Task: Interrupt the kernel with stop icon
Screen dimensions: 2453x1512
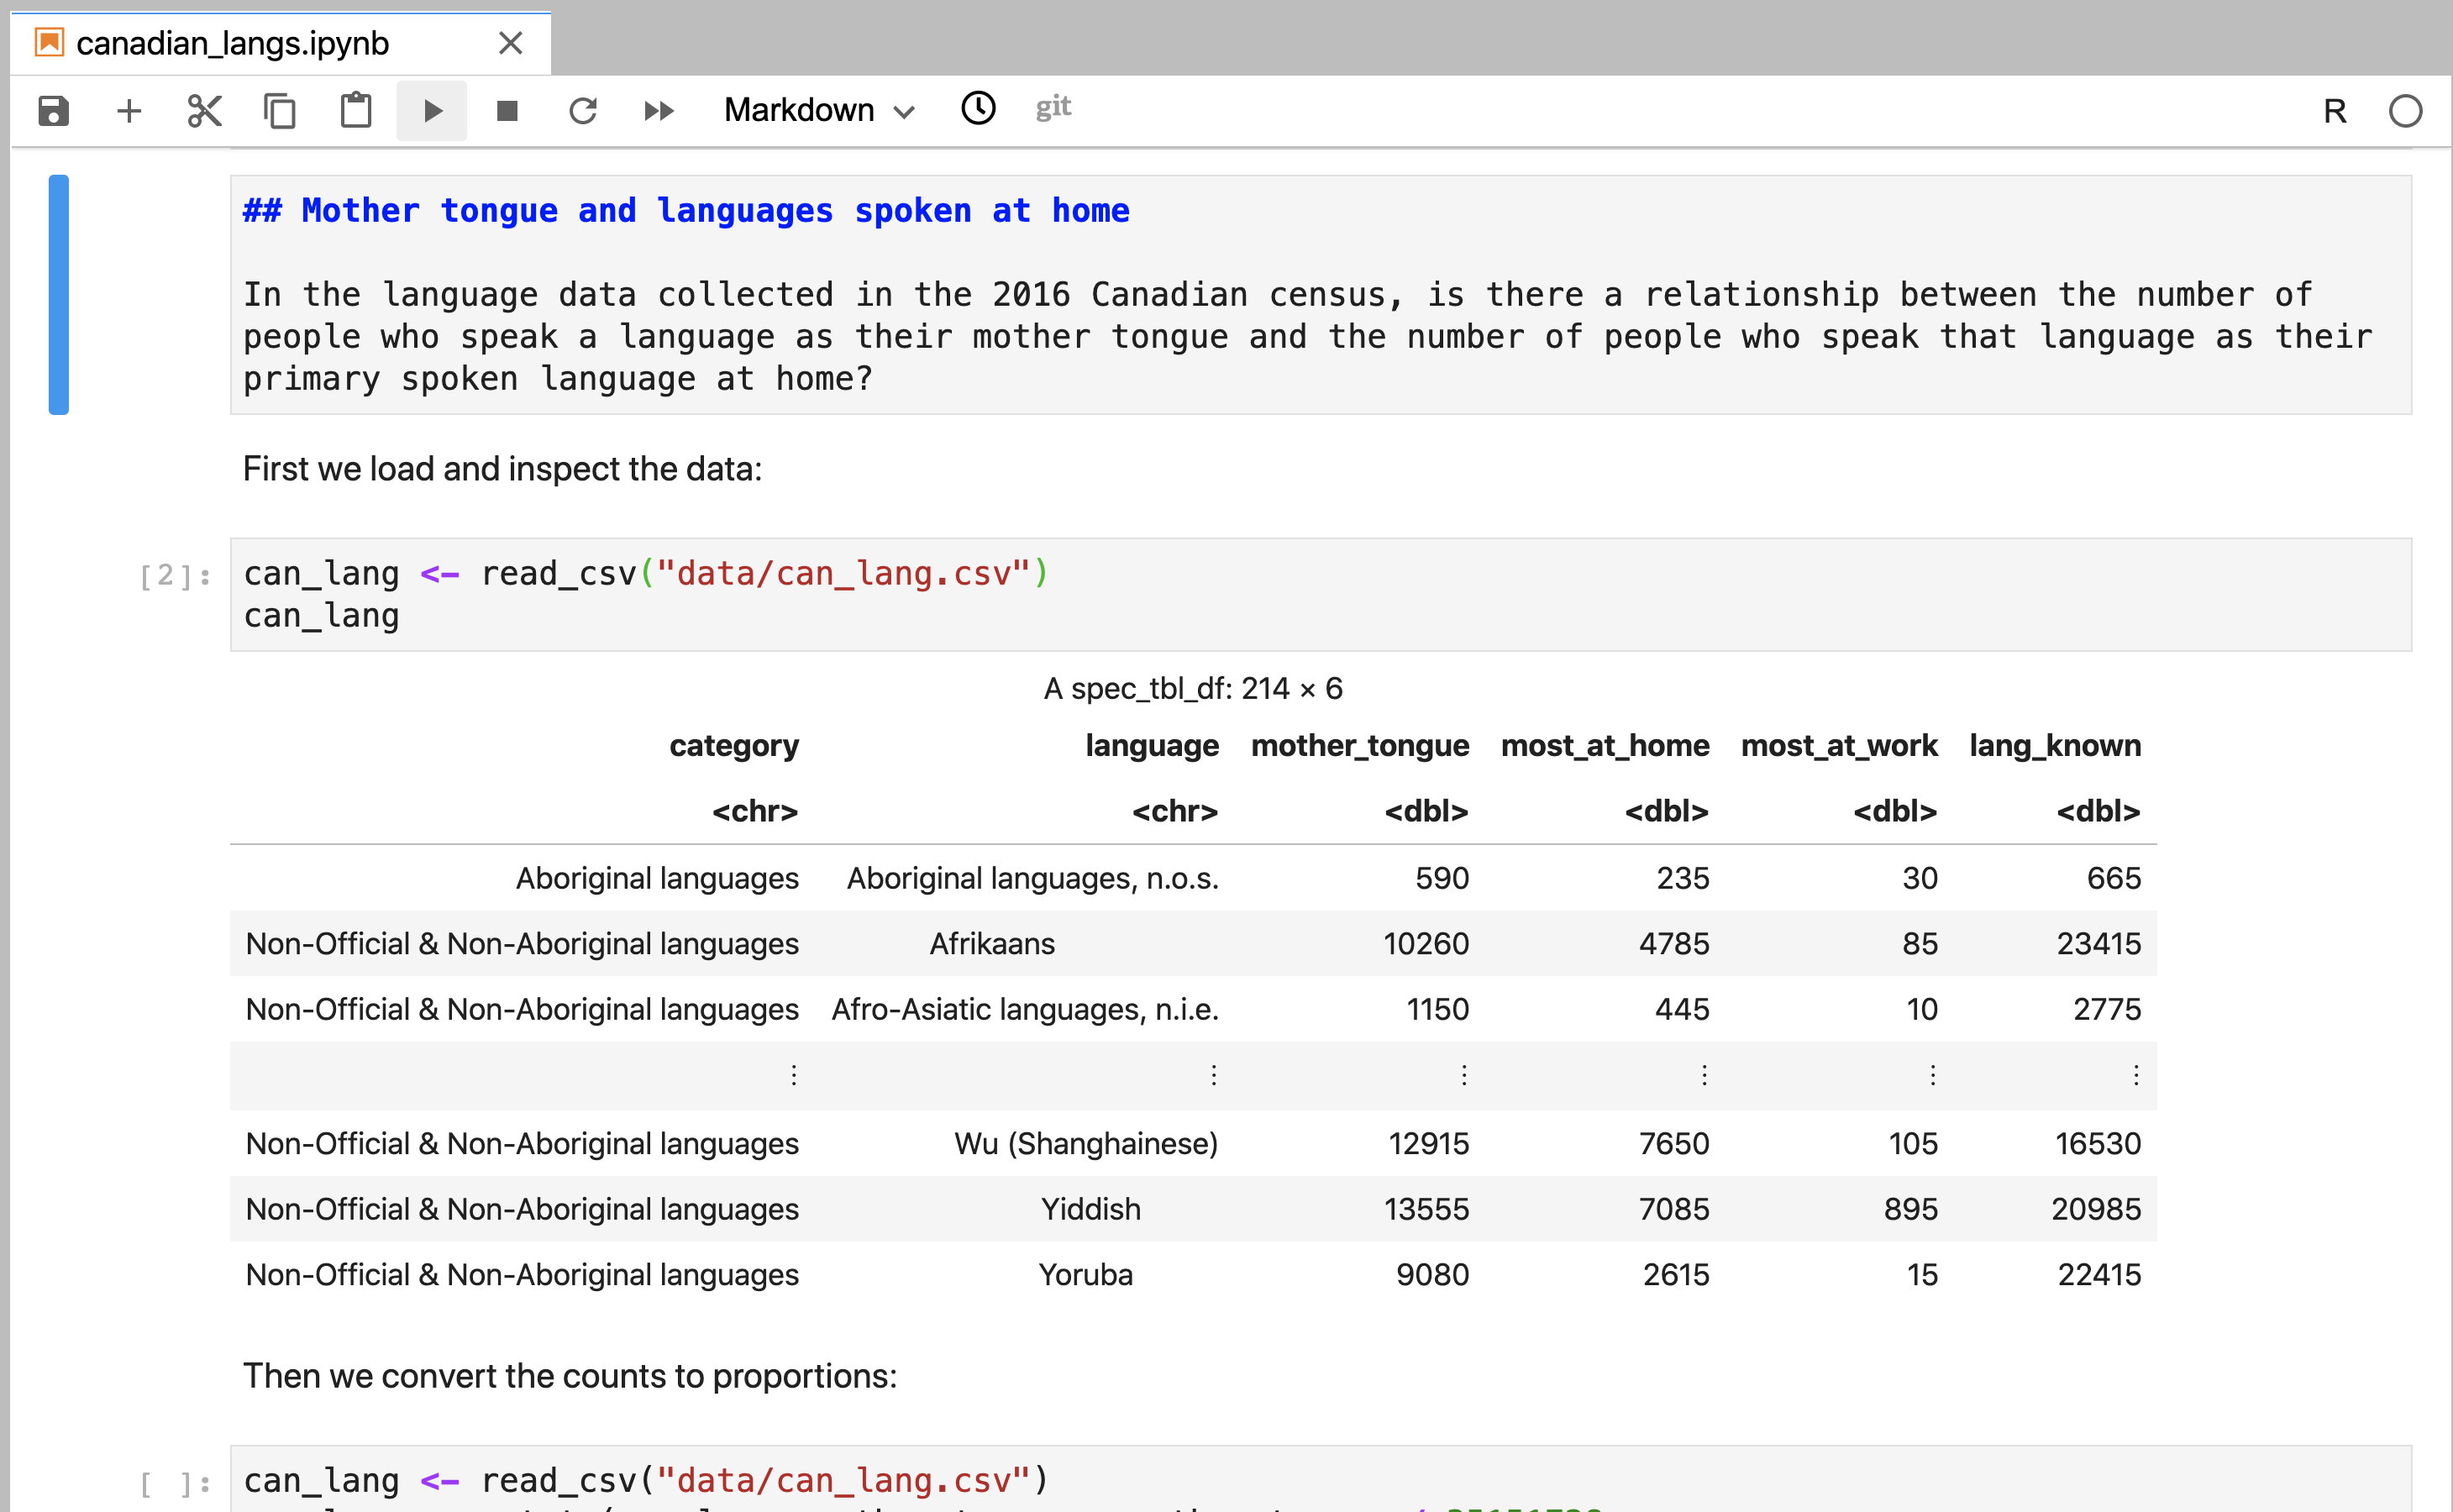Action: (507, 110)
